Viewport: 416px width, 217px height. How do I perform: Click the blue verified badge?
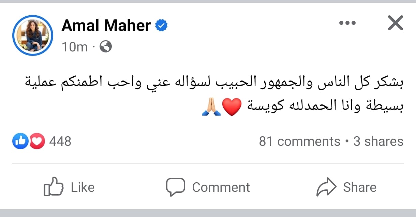coord(161,26)
